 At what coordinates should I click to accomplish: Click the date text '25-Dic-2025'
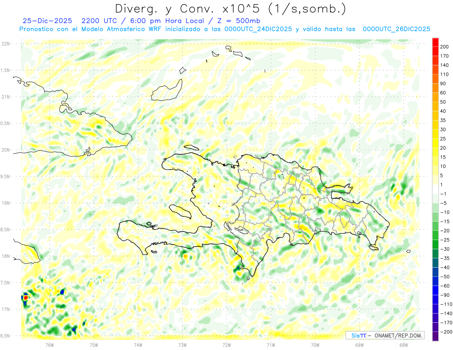pos(47,21)
